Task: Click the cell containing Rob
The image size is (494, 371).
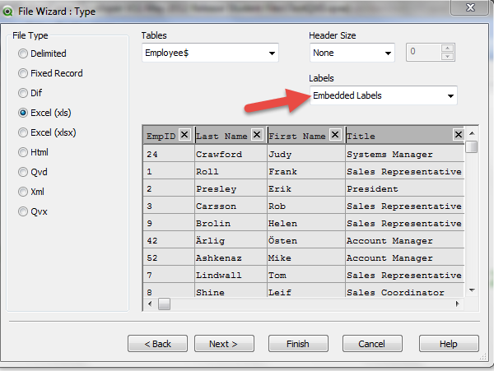Action: pyautogui.click(x=306, y=206)
